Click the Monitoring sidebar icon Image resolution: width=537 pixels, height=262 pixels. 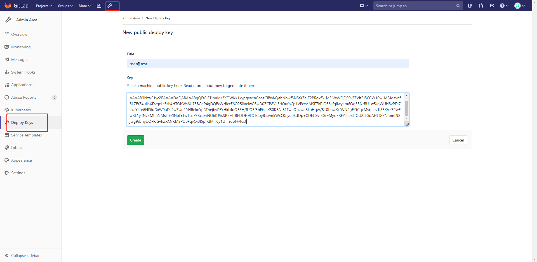point(7,47)
